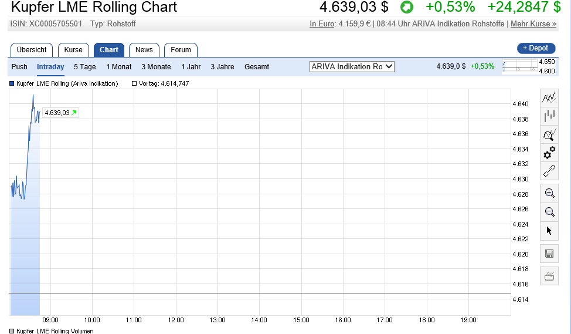Click the mini chart thumbnail

pos(519,66)
